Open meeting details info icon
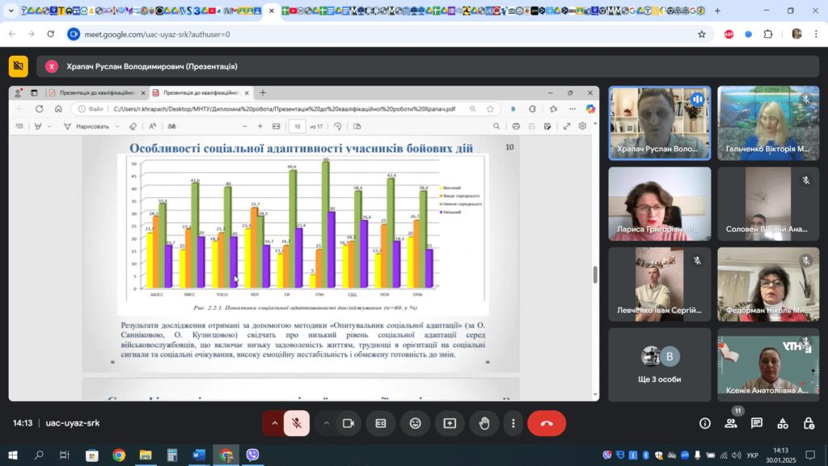Image resolution: width=828 pixels, height=466 pixels. pos(705,423)
